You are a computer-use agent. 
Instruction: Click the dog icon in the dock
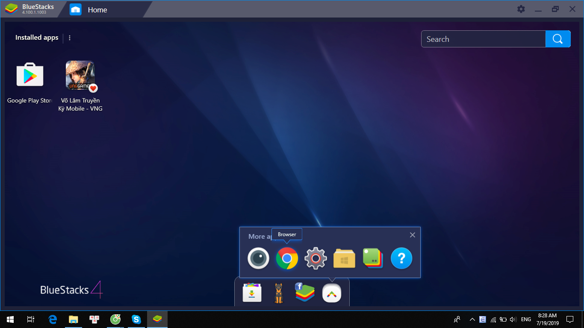click(278, 293)
